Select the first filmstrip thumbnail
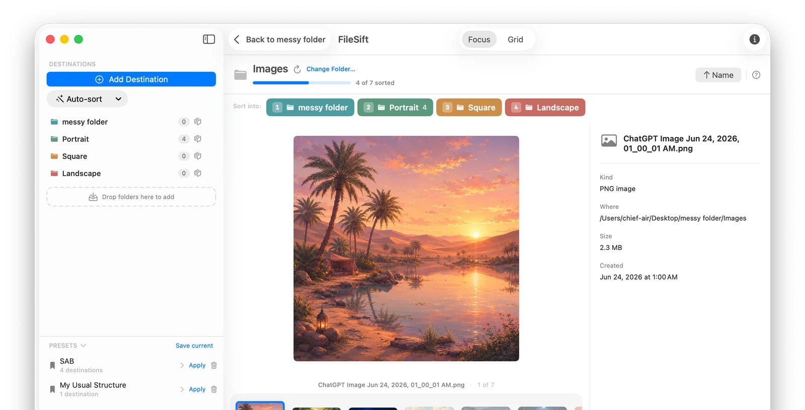The width and height of the screenshot is (805, 410). coord(260,405)
